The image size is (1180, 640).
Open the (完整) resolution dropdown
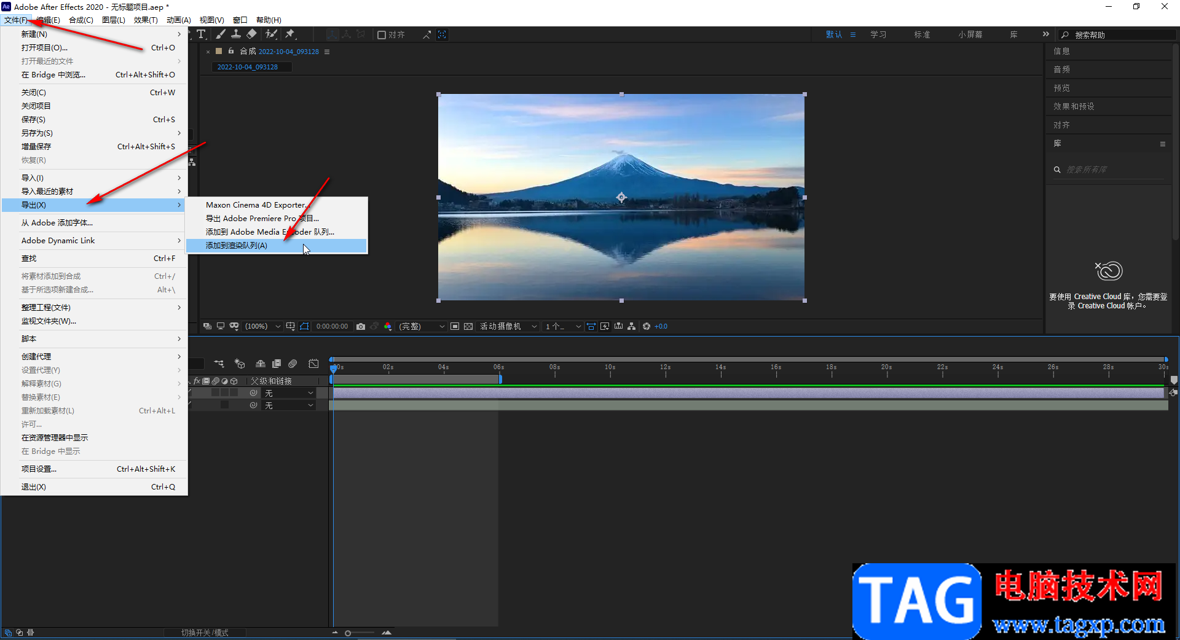pos(422,326)
